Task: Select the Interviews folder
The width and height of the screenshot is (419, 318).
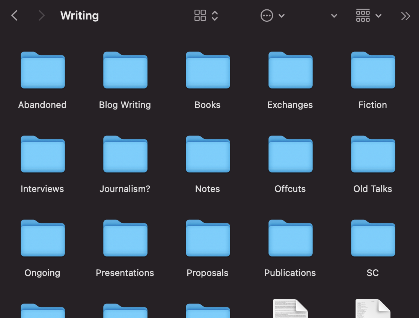Action: pos(42,154)
